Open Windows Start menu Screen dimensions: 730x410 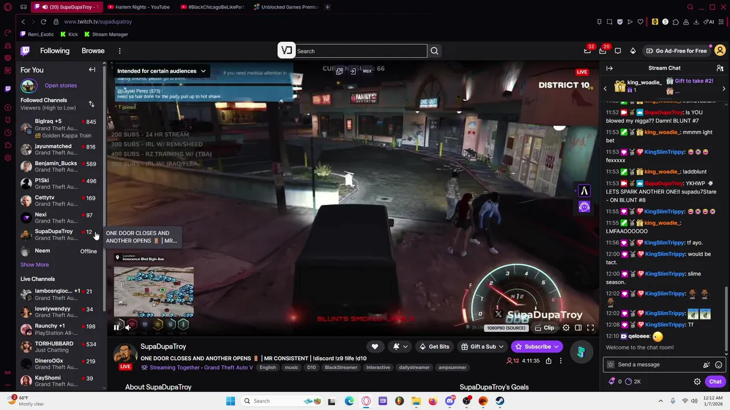pos(230,401)
